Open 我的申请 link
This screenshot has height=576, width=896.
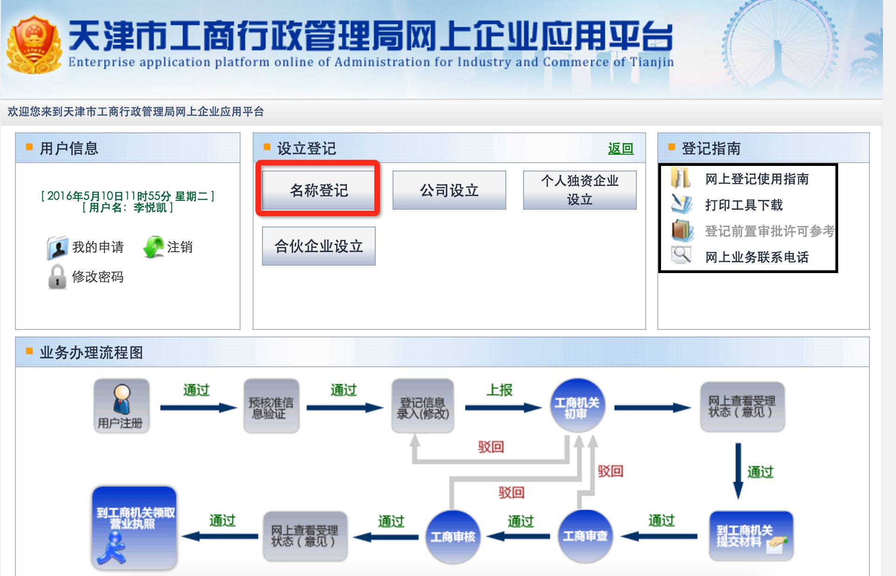(98, 247)
